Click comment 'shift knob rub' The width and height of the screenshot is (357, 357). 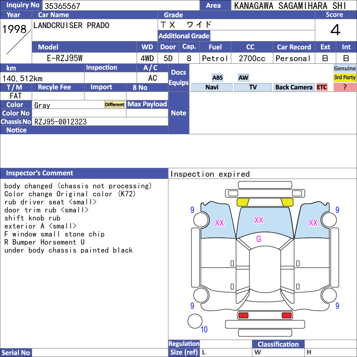pos(32,218)
